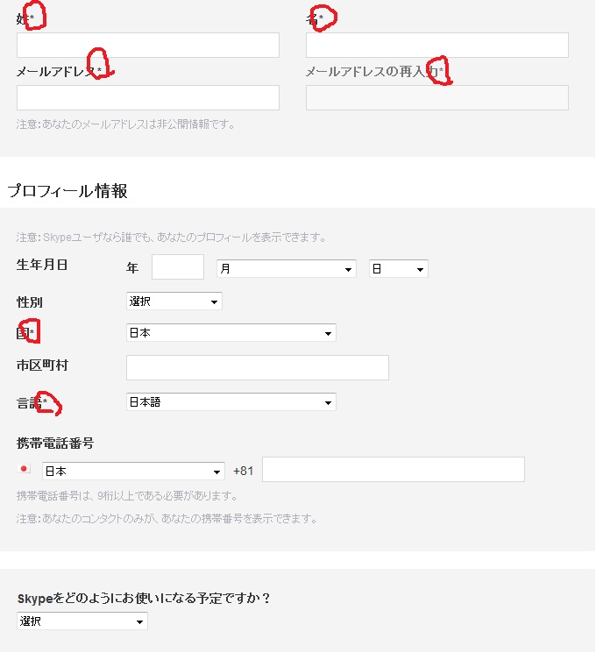This screenshot has height=660, width=596.
Task: Click the 携帯電話番号 label
Action: [x=55, y=444]
